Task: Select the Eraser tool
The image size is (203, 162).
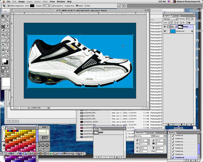Action: pyautogui.click(x=3, y=37)
